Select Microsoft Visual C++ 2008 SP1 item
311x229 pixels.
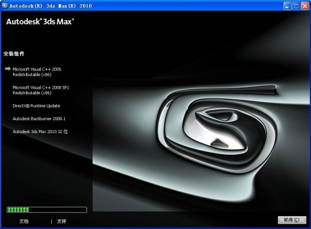point(40,90)
